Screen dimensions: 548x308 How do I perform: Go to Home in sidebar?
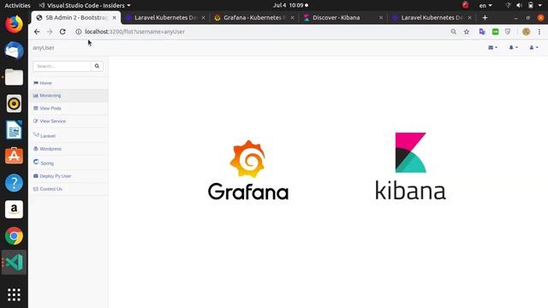68,83
